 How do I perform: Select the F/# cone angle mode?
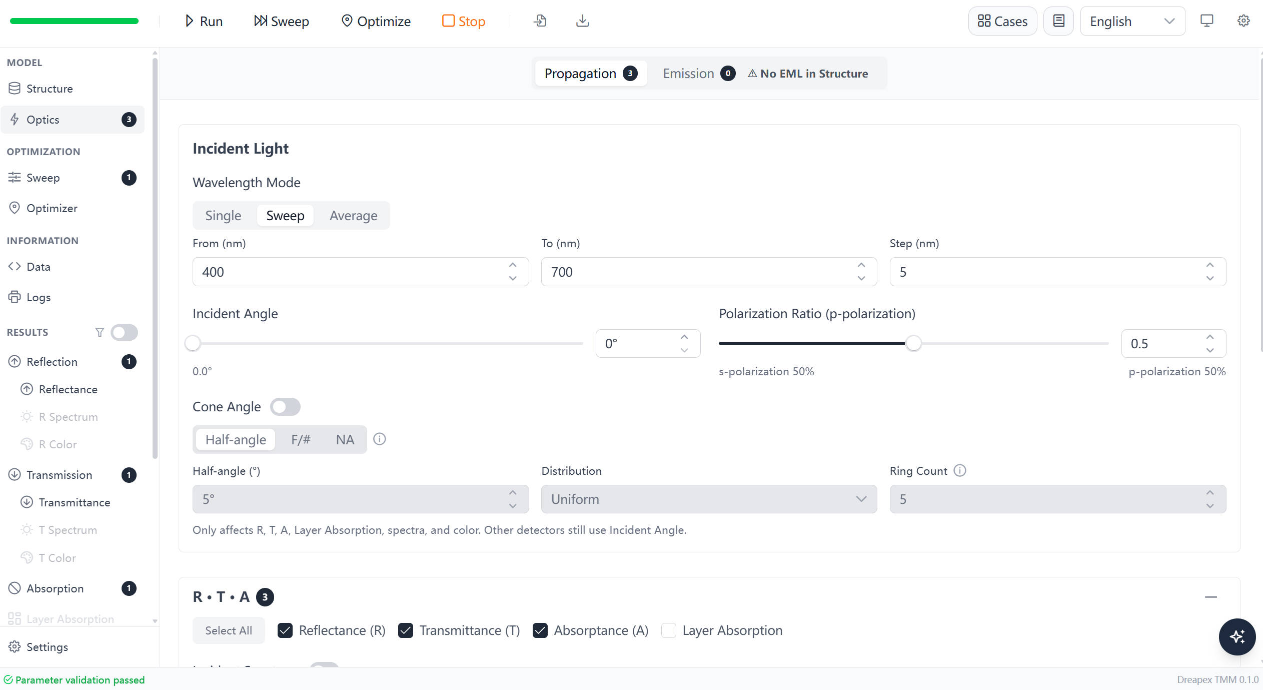point(301,440)
